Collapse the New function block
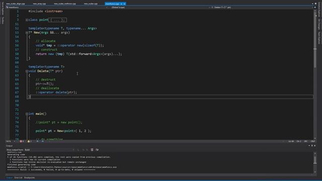Image resolution: width=322 pixels, height=181 pixels. 27,33
